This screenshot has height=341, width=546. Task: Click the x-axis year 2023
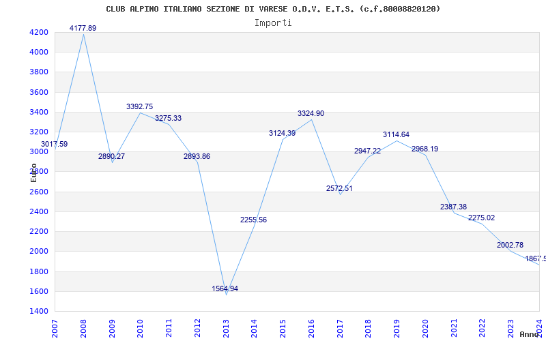pyautogui.click(x=511, y=329)
